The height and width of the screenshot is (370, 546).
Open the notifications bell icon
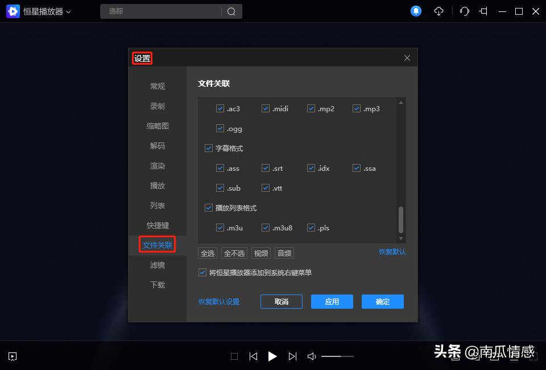416,11
